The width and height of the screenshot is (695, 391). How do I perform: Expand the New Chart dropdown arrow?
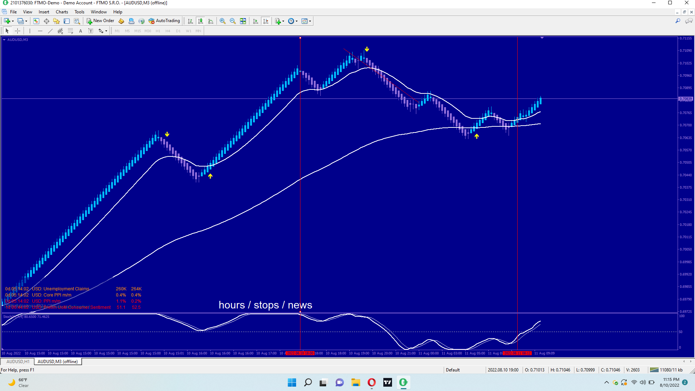[13, 21]
